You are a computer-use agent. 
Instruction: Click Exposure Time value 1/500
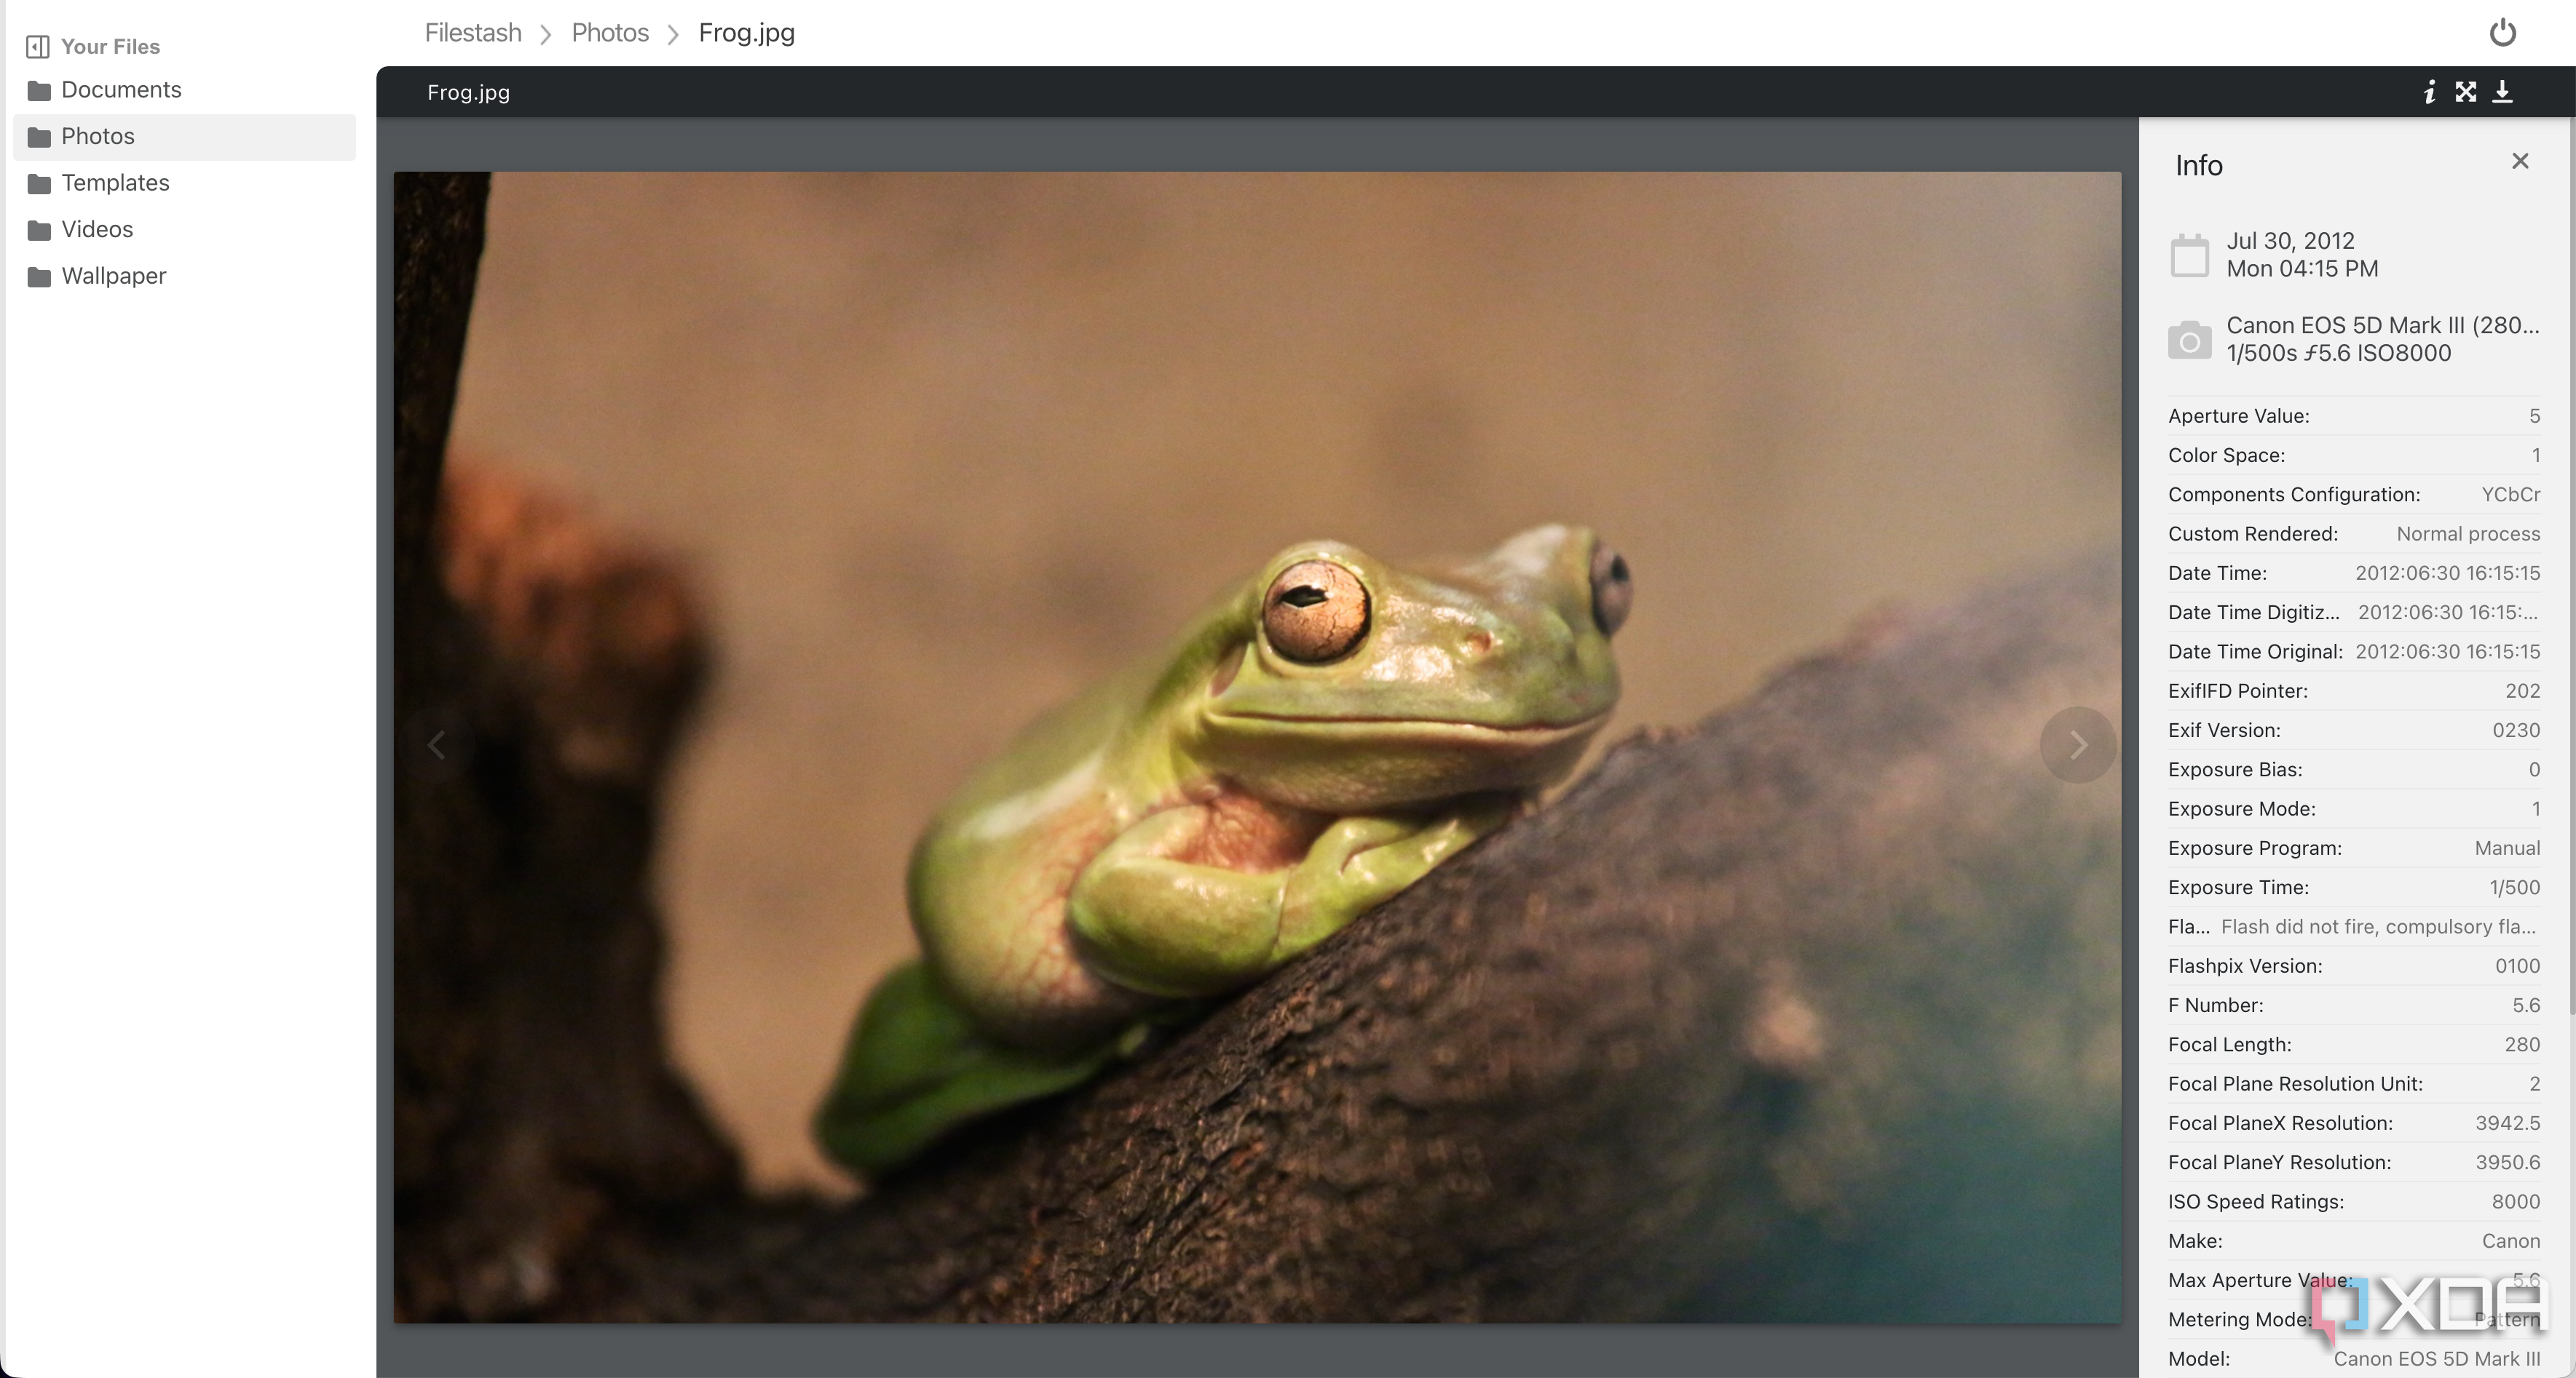[x=2514, y=888]
